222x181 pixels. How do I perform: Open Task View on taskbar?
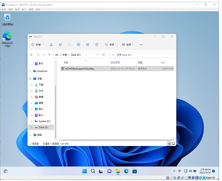[x=101, y=171]
